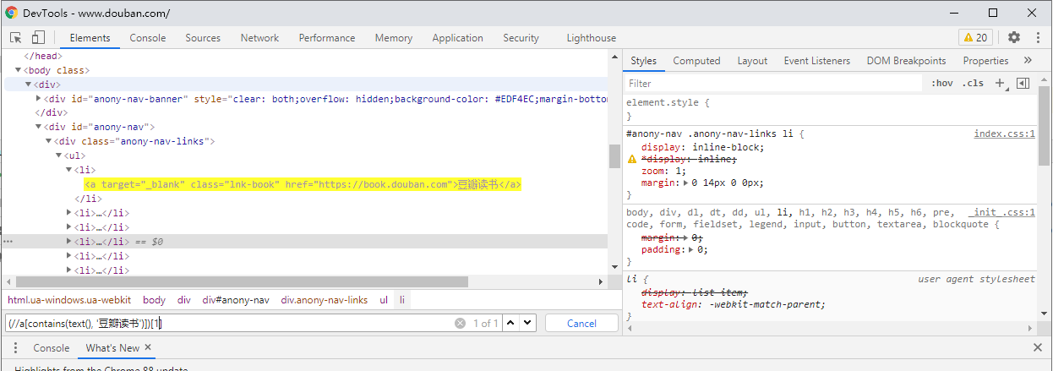Click the zoom: 1 declaration

click(x=663, y=171)
